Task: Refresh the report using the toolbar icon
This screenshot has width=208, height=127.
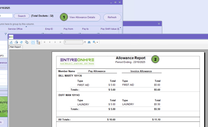Action: 21,42
